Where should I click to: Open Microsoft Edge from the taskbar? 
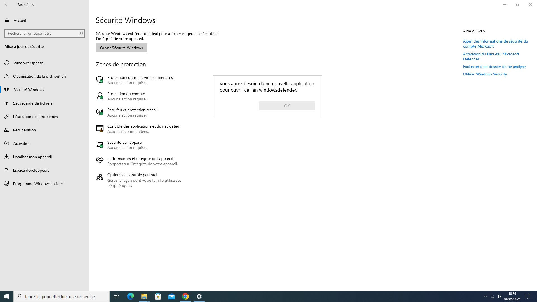131,296
